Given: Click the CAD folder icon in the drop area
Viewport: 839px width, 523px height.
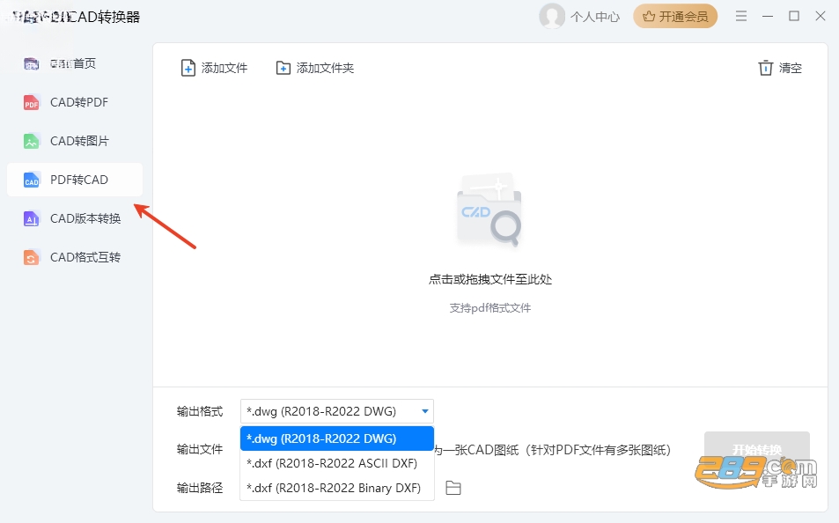Looking at the screenshot, I should point(489,210).
